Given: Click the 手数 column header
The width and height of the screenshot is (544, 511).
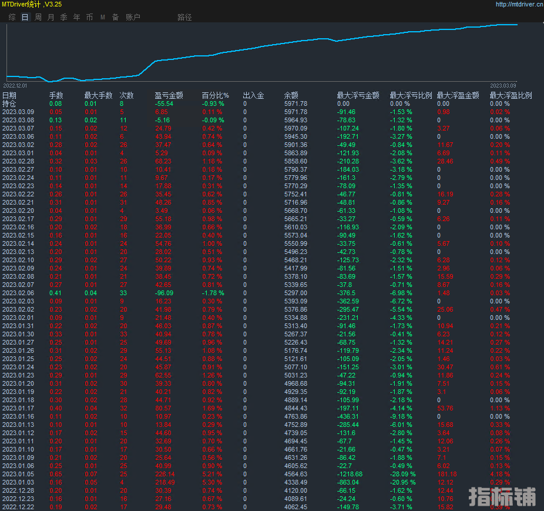Looking at the screenshot, I should pos(56,95).
